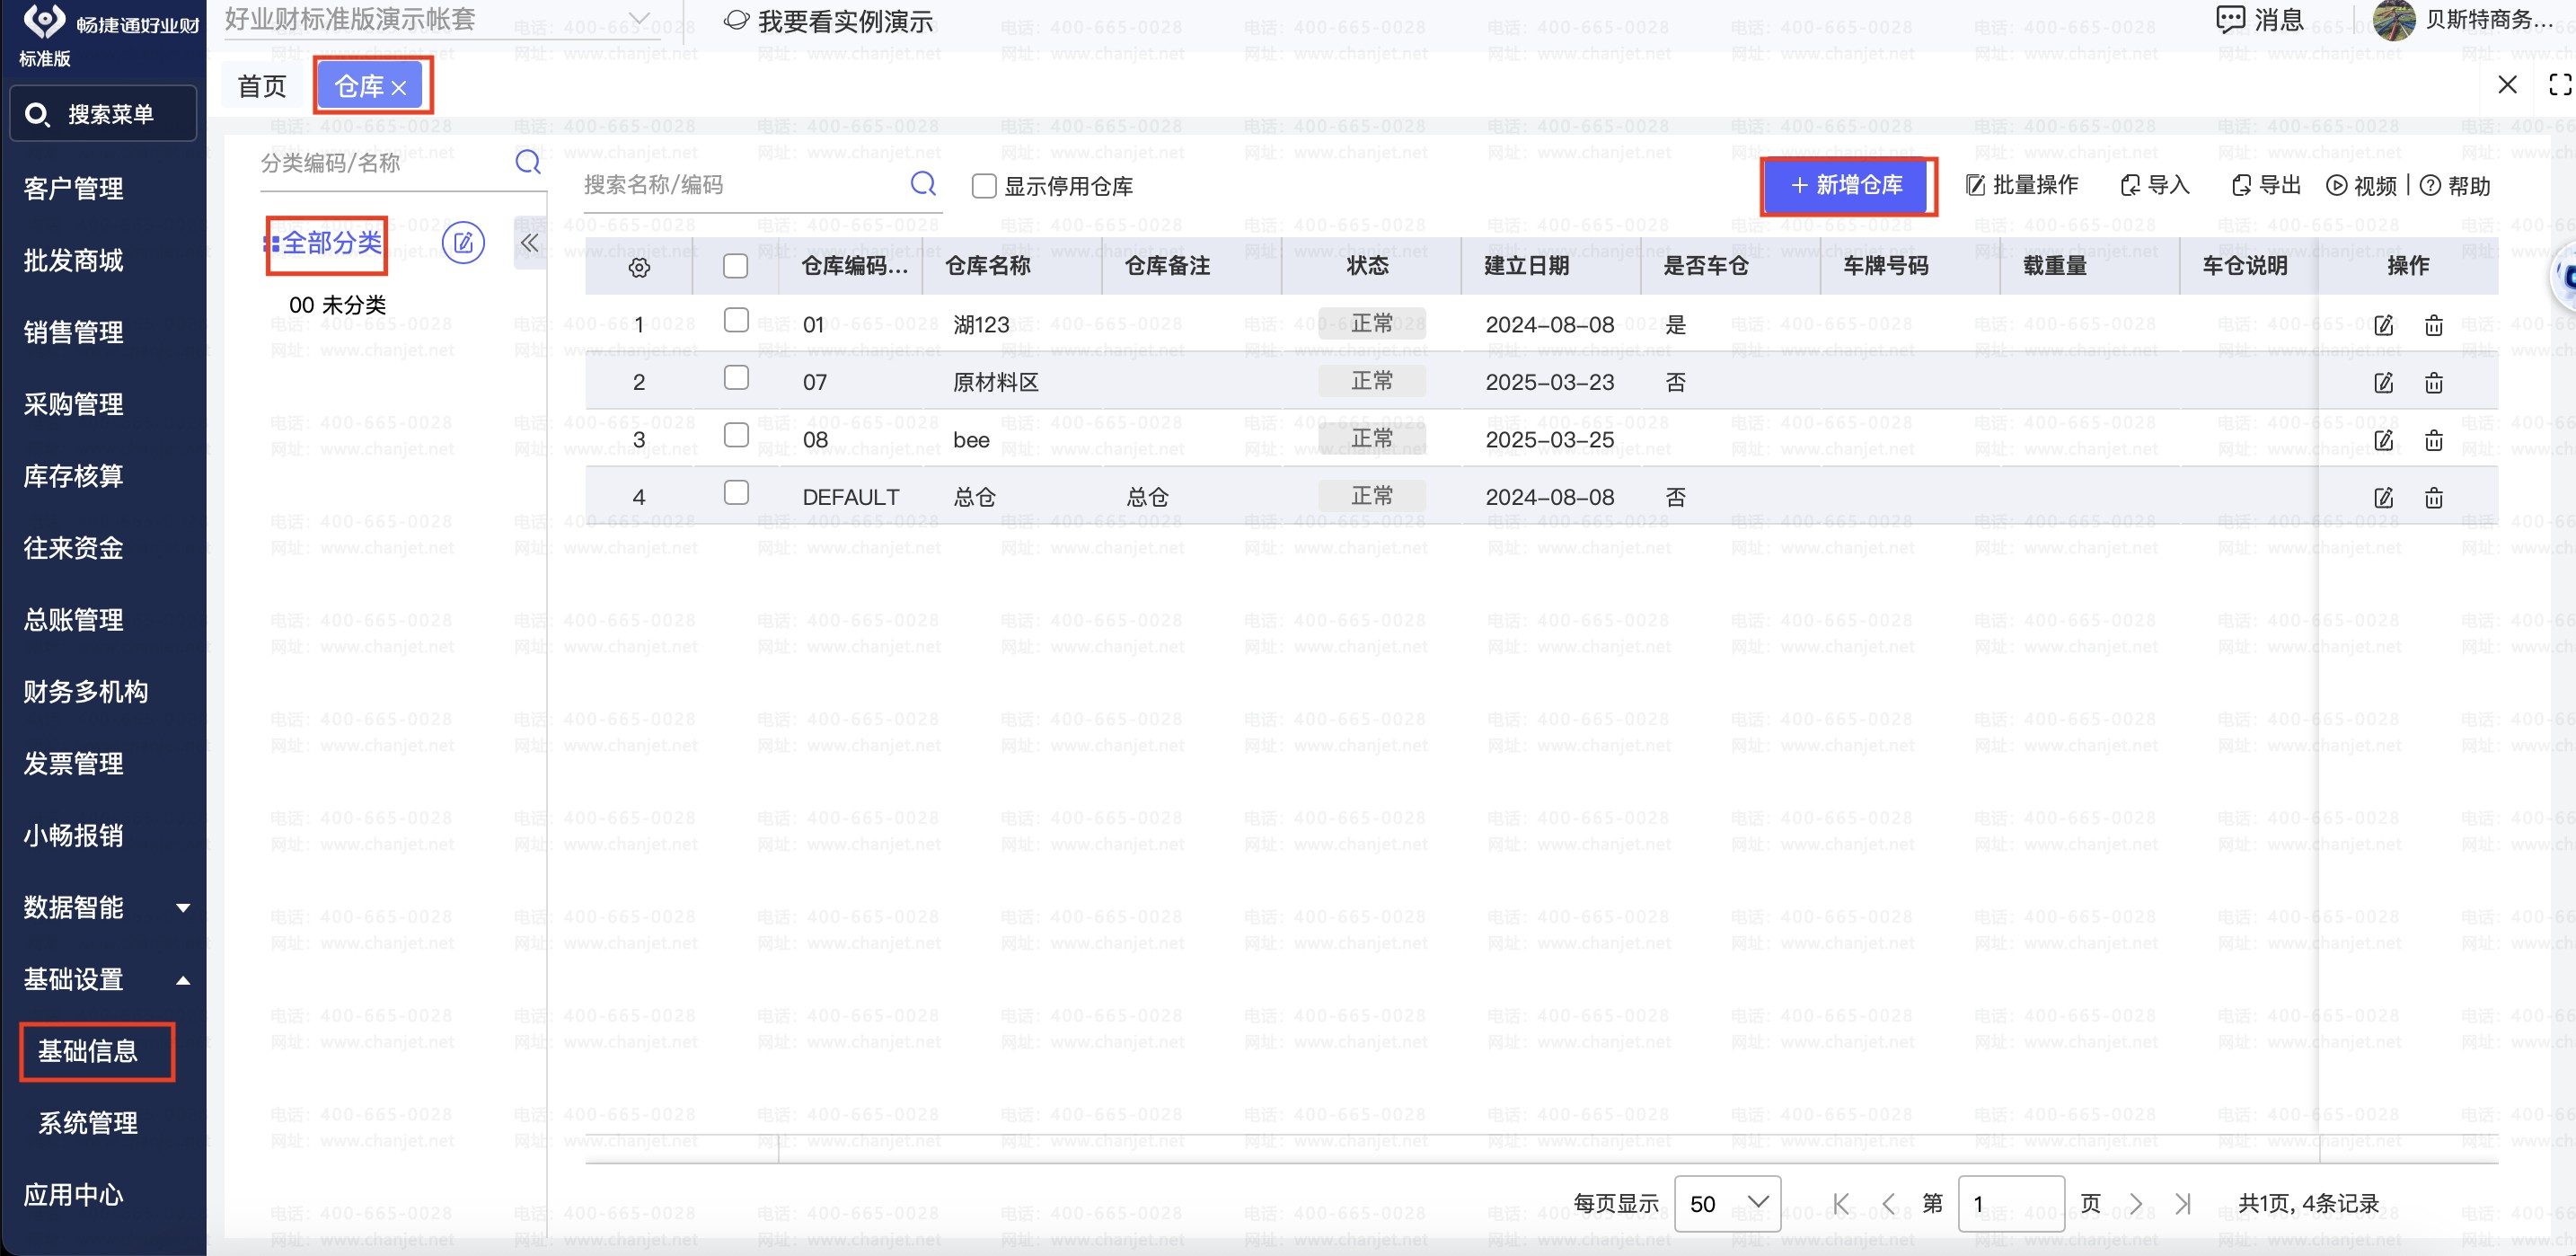Open the 消息 messages icon

tap(2231, 19)
